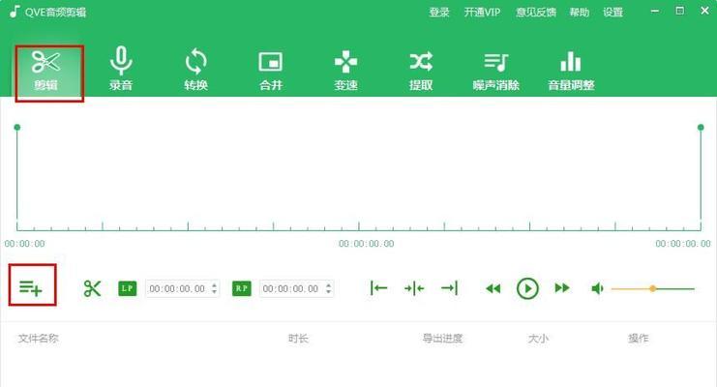Close the QVE window
This screenshot has width=717, height=387.
click(704, 11)
